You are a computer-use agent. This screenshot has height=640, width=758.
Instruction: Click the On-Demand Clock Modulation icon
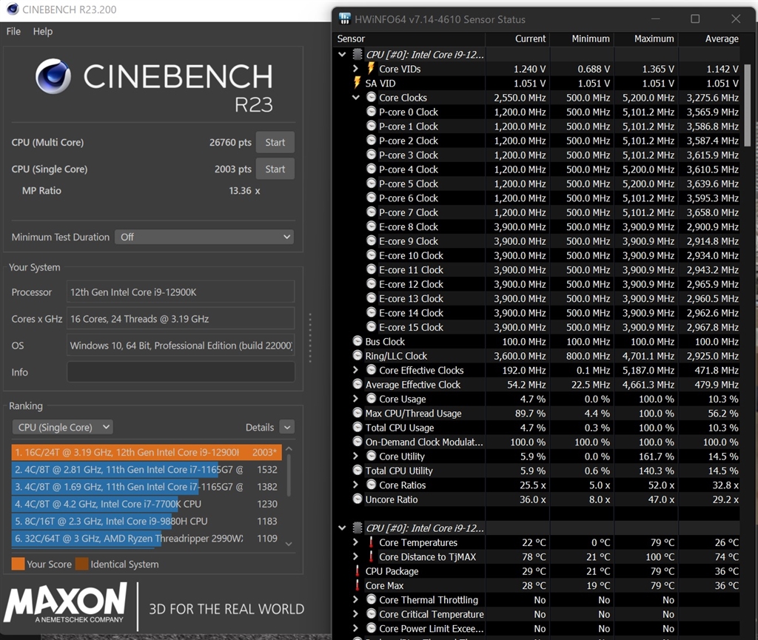[358, 442]
